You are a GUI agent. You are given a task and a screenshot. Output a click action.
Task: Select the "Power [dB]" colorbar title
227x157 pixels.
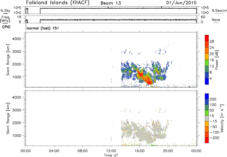point(217,60)
